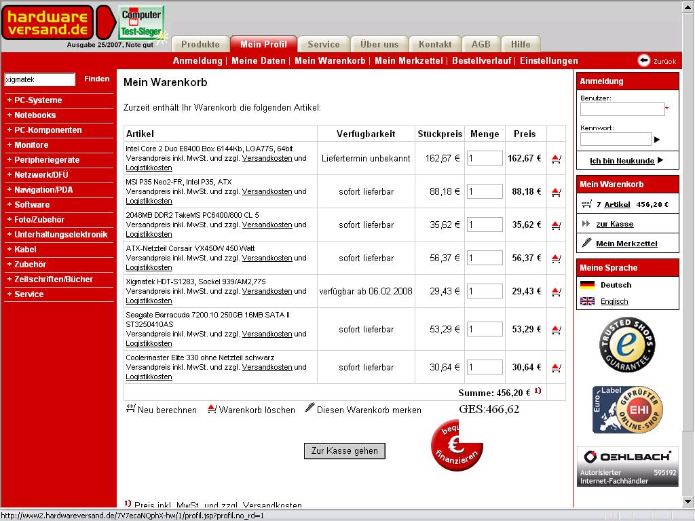
Task: Select English language link
Action: point(614,301)
